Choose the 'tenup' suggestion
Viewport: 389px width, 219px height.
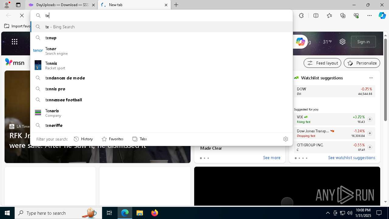[x=161, y=38]
